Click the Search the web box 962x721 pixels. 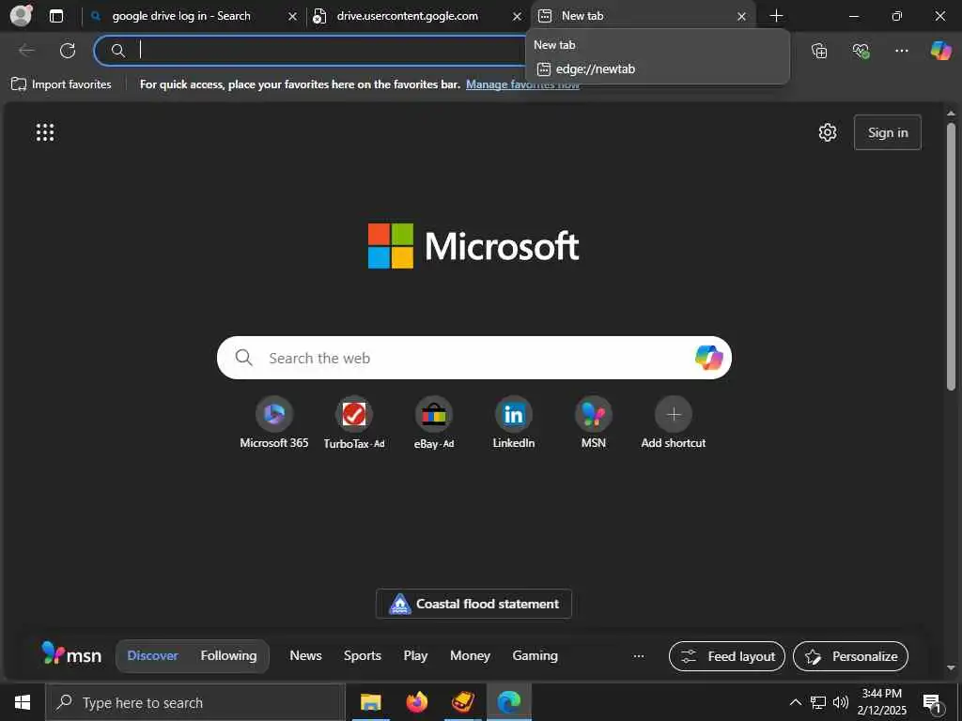[473, 358]
